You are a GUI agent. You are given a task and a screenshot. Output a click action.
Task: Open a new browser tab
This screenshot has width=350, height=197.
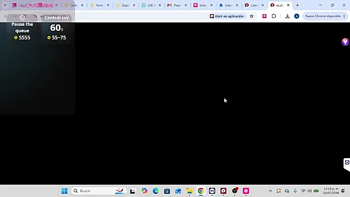[x=297, y=5]
